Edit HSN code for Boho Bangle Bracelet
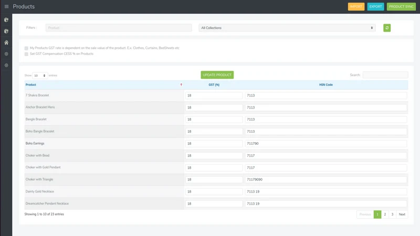This screenshot has width=420, height=236. tap(325, 132)
